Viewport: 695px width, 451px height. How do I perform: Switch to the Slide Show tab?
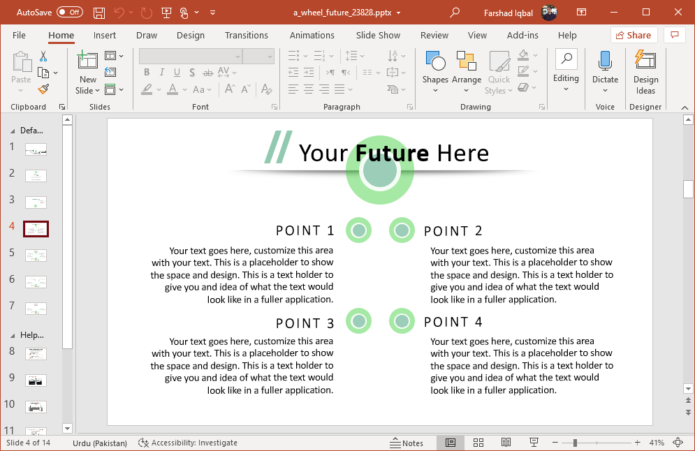pos(378,36)
